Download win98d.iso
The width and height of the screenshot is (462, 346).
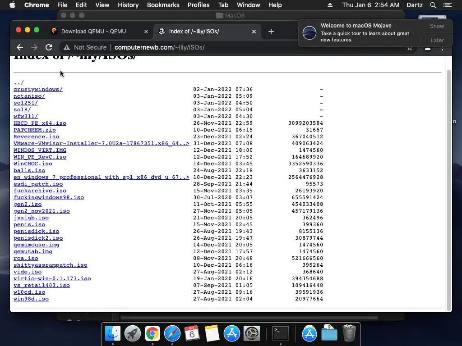[x=31, y=299]
